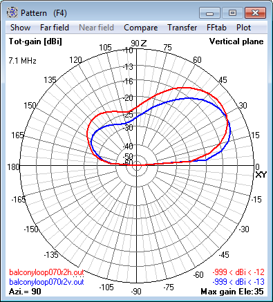Click the blue balconyloop070r2v.out filename

click(46, 282)
